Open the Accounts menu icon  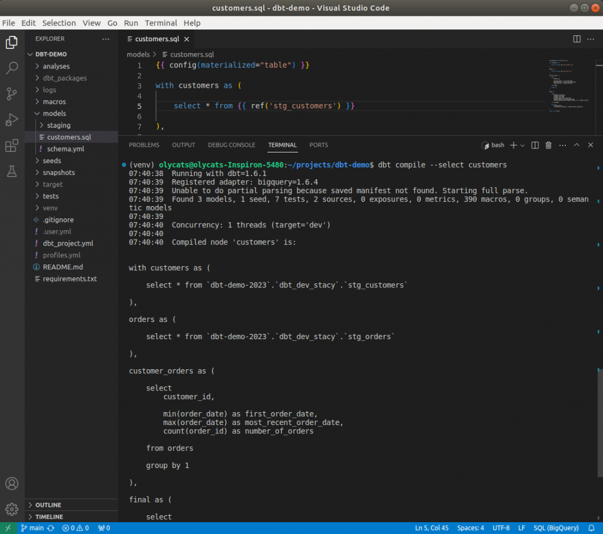[x=12, y=483]
